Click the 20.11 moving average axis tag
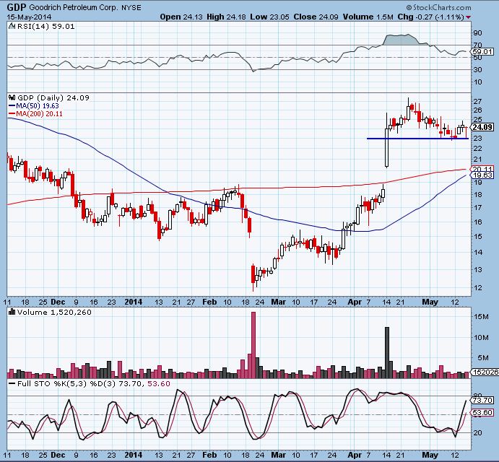The height and width of the screenshot is (462, 499). pos(483,169)
